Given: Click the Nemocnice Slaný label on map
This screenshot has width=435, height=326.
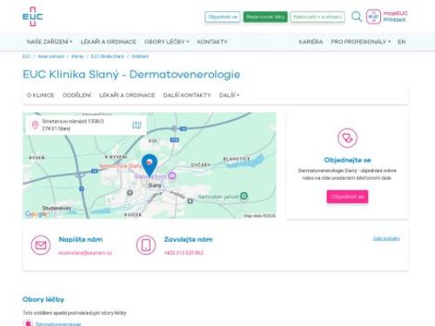Looking at the screenshot, I should [120, 166].
